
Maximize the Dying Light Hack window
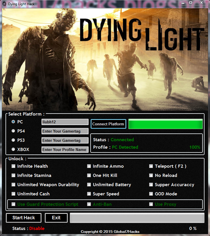tap(191, 3)
